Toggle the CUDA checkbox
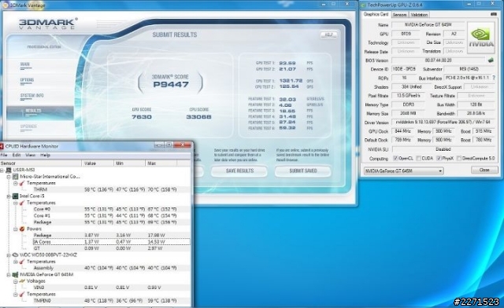This screenshot has height=308, width=504. pyautogui.click(x=418, y=158)
